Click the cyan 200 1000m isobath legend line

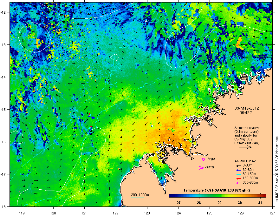(x=138, y=198)
